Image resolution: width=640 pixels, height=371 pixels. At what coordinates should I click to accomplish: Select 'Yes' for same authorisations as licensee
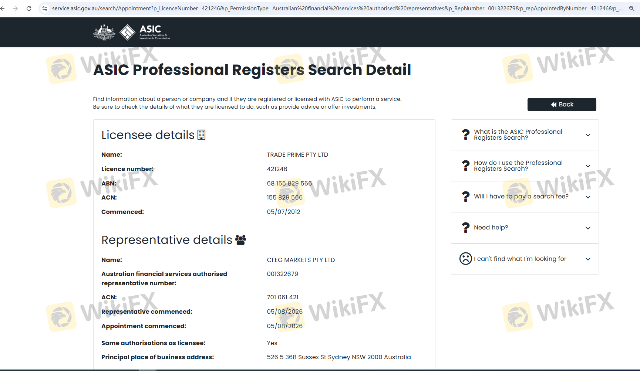point(272,343)
